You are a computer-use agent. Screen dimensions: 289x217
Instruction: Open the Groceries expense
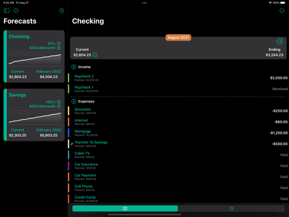178,111
